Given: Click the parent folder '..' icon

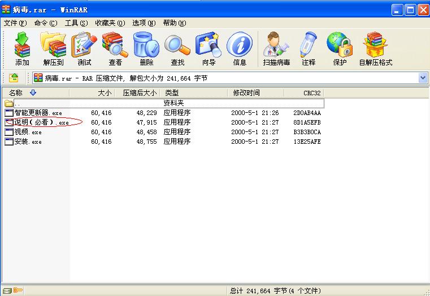Looking at the screenshot, I should click(9, 103).
